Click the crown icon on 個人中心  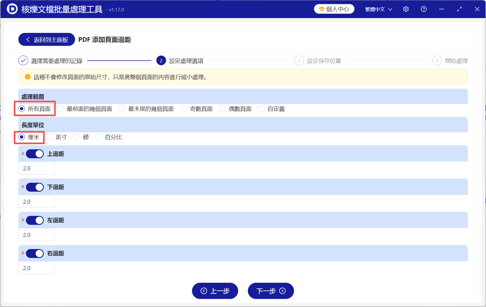tap(321, 9)
